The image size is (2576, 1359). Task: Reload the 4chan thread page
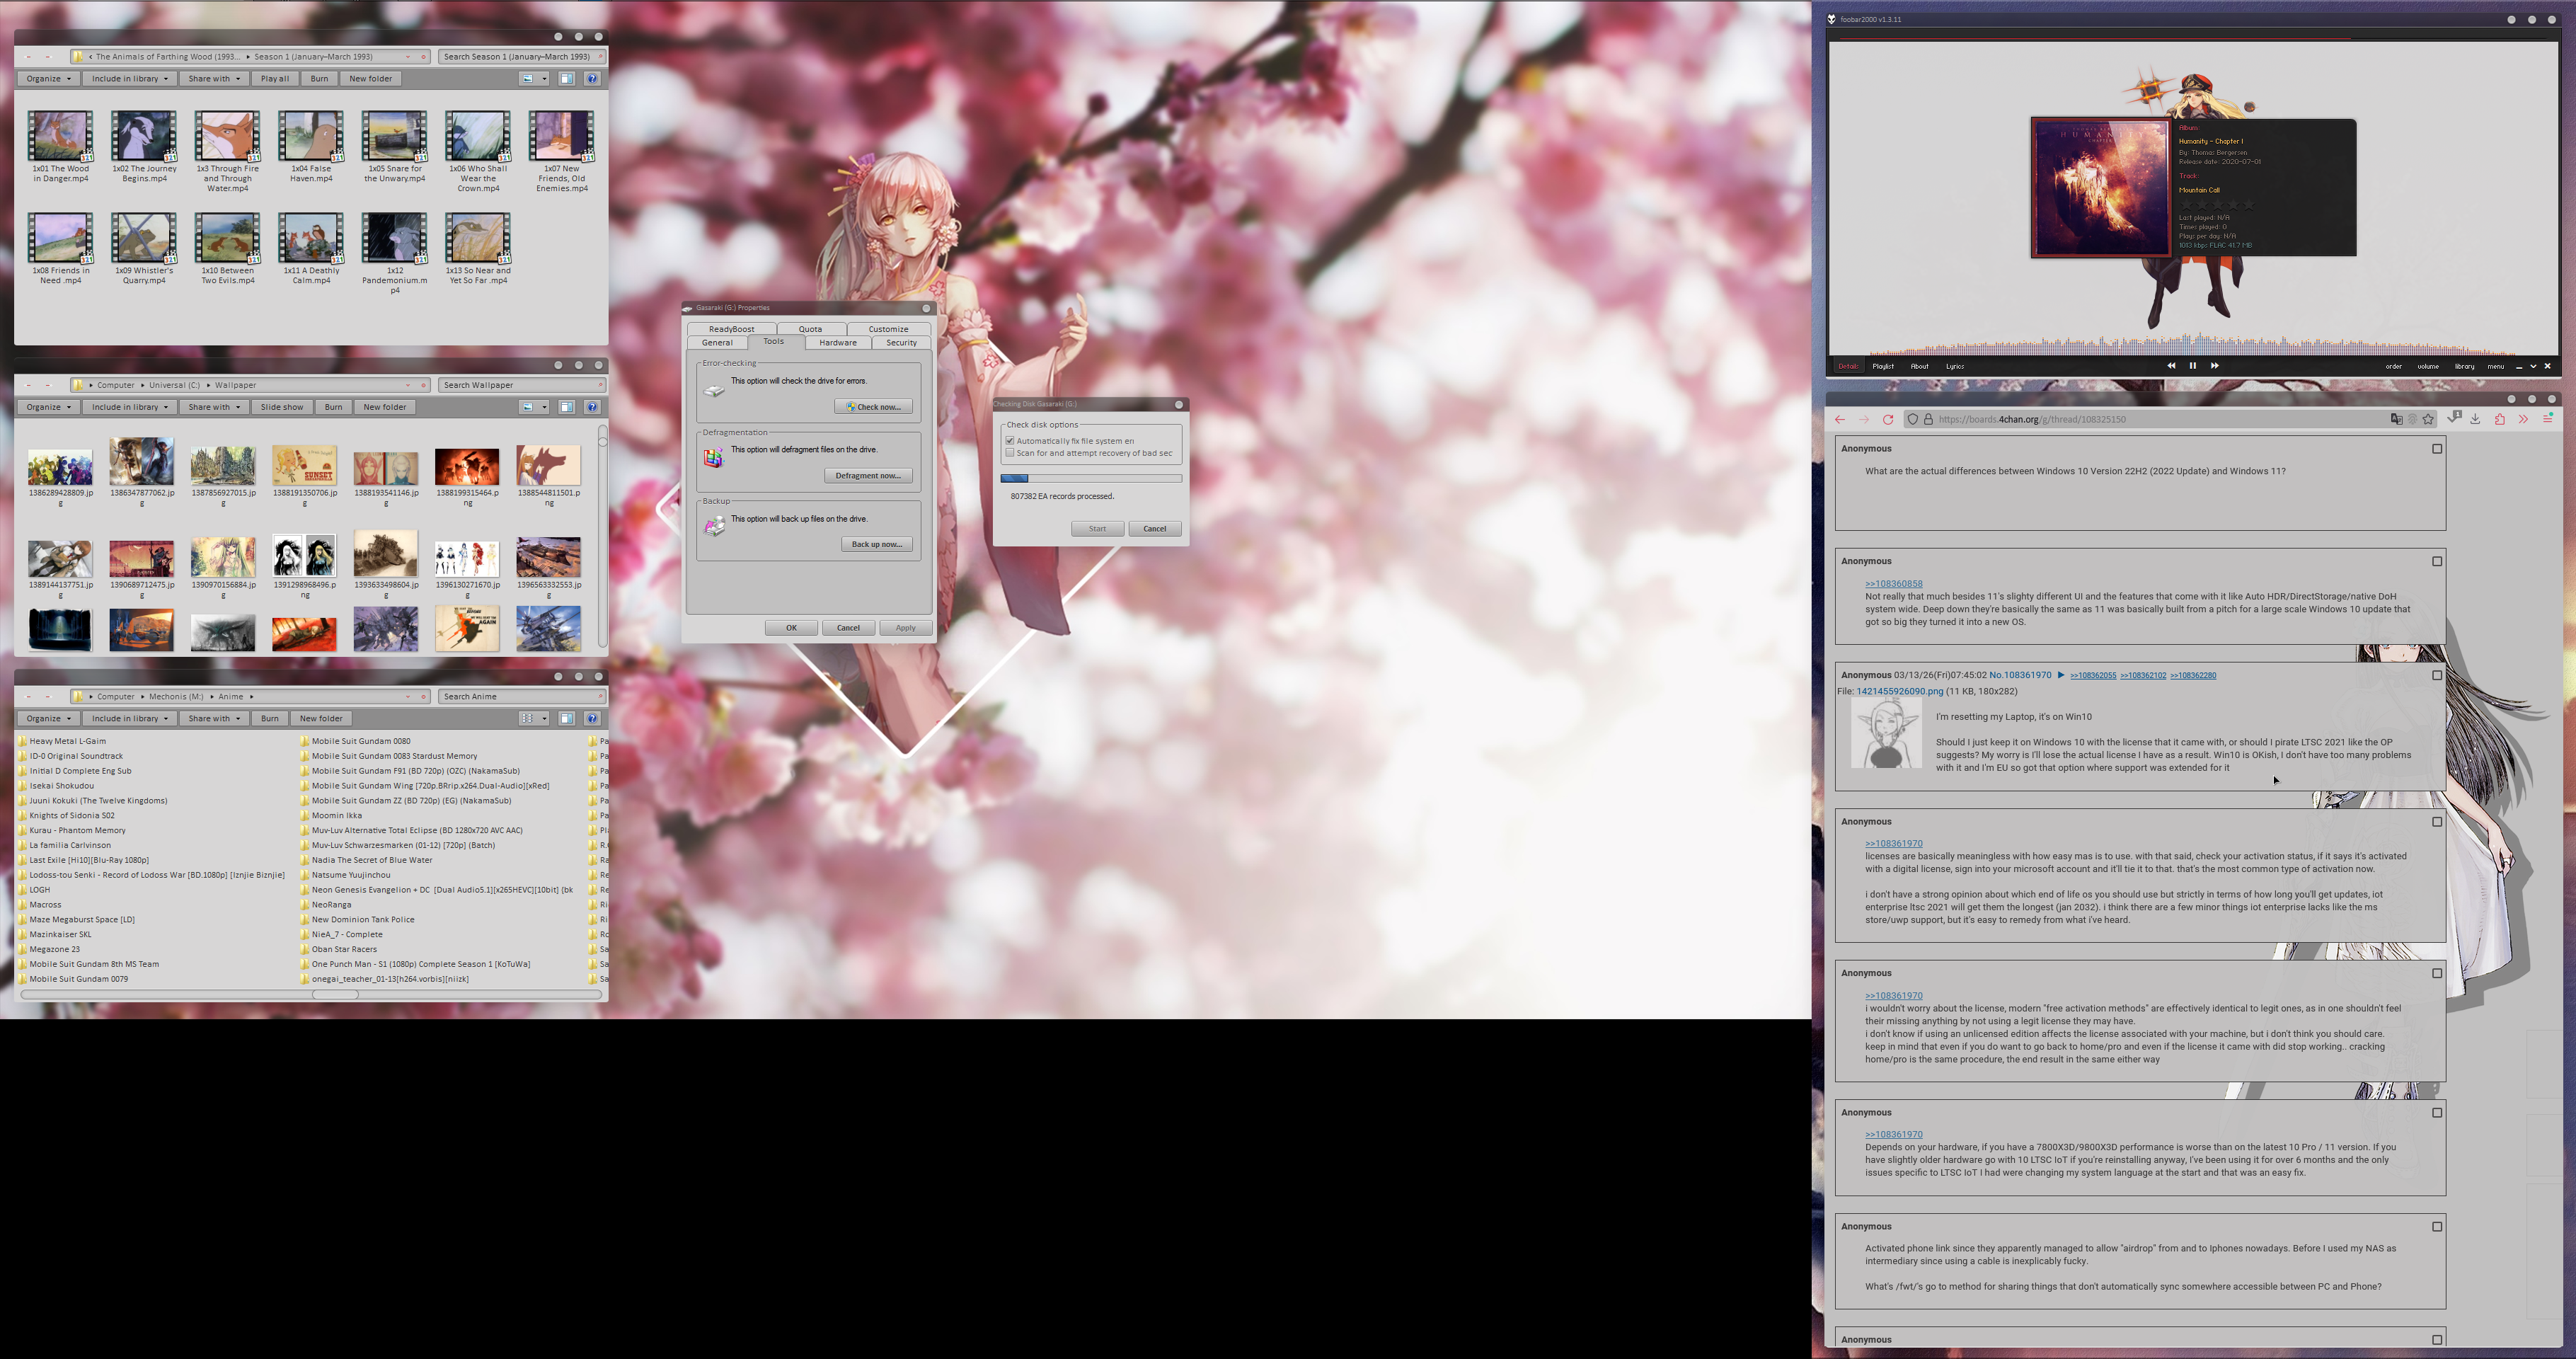click(1888, 419)
